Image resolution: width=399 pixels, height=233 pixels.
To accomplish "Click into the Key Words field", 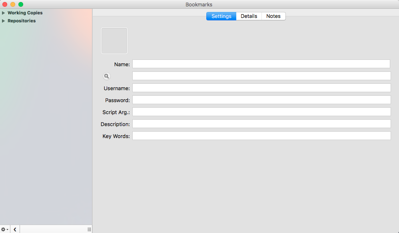I will click(261, 136).
